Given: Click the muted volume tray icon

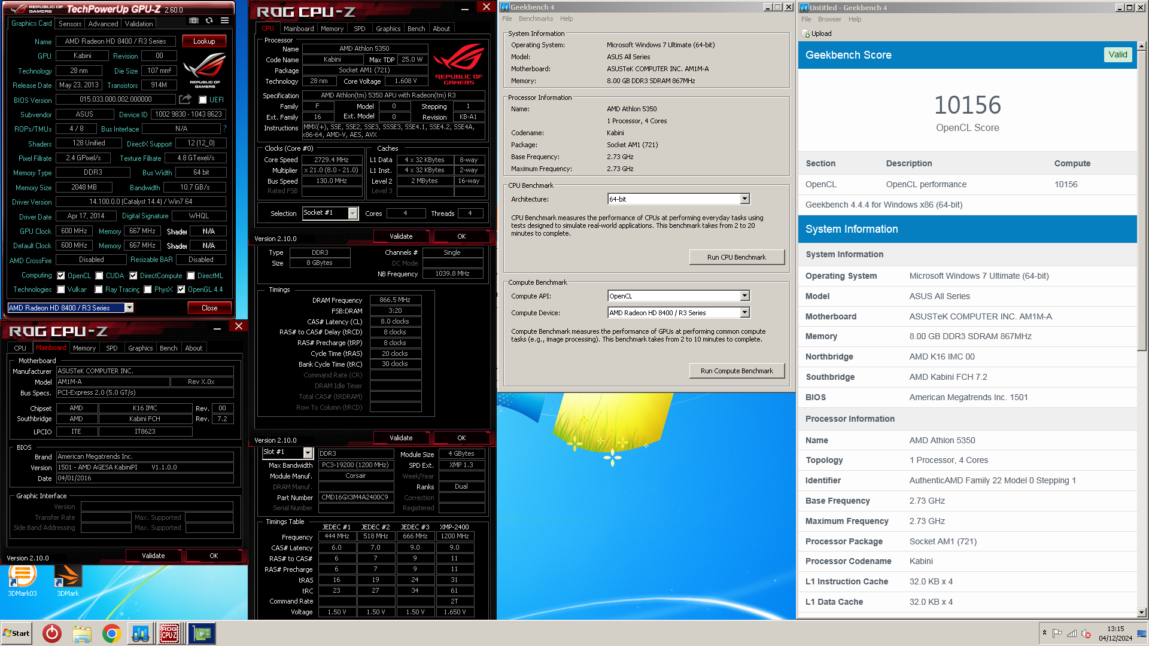Looking at the screenshot, I should pos(1086,633).
